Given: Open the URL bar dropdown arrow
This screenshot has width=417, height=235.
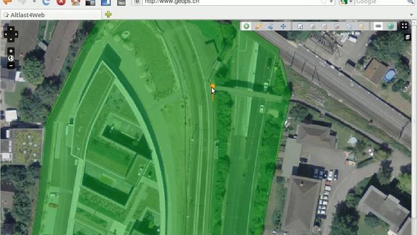Looking at the screenshot, I should tap(331, 2).
